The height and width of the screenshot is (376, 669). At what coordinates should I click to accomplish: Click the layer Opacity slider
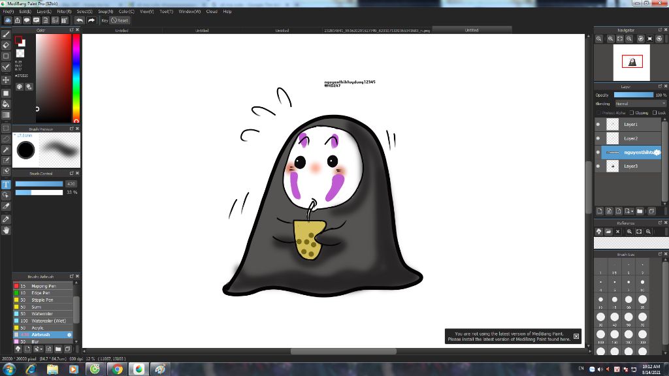point(633,95)
